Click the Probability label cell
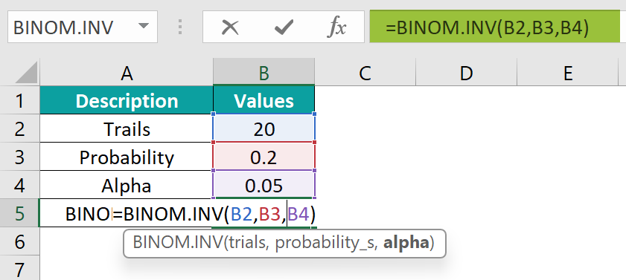Image resolution: width=626 pixels, height=280 pixels. (127, 157)
